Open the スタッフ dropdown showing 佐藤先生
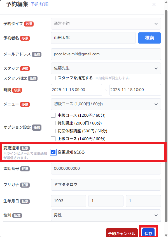Viewport: 168px width, 237px height. tap(106, 68)
